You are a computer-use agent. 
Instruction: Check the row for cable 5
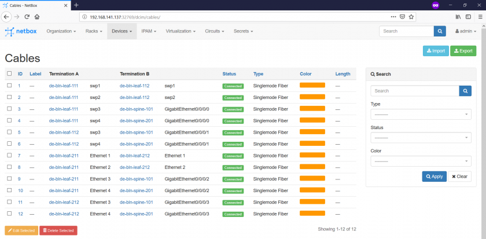pos(9,132)
